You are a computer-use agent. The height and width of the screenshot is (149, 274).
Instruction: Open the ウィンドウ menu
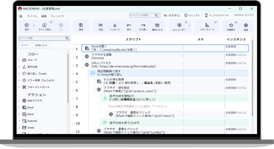57,16
